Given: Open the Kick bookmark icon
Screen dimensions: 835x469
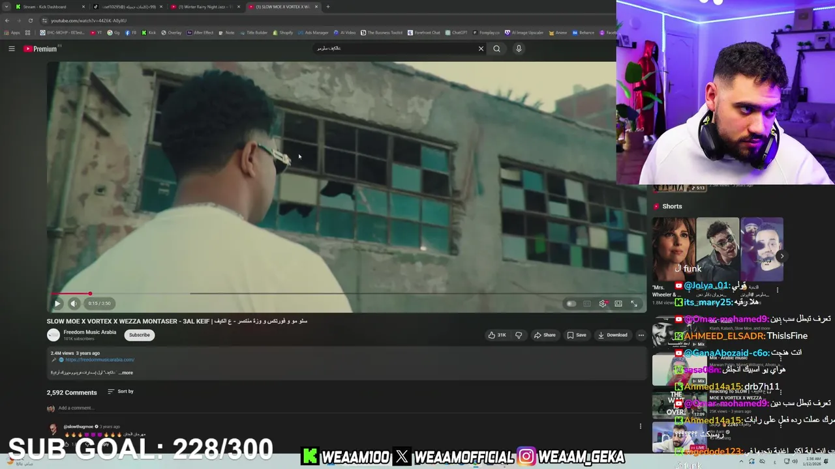Looking at the screenshot, I should pyautogui.click(x=149, y=33).
